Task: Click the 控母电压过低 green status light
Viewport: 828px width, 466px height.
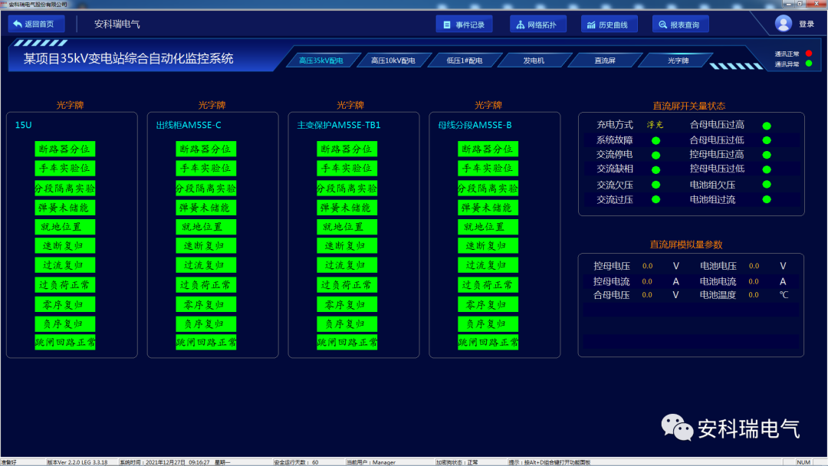Action: [767, 169]
